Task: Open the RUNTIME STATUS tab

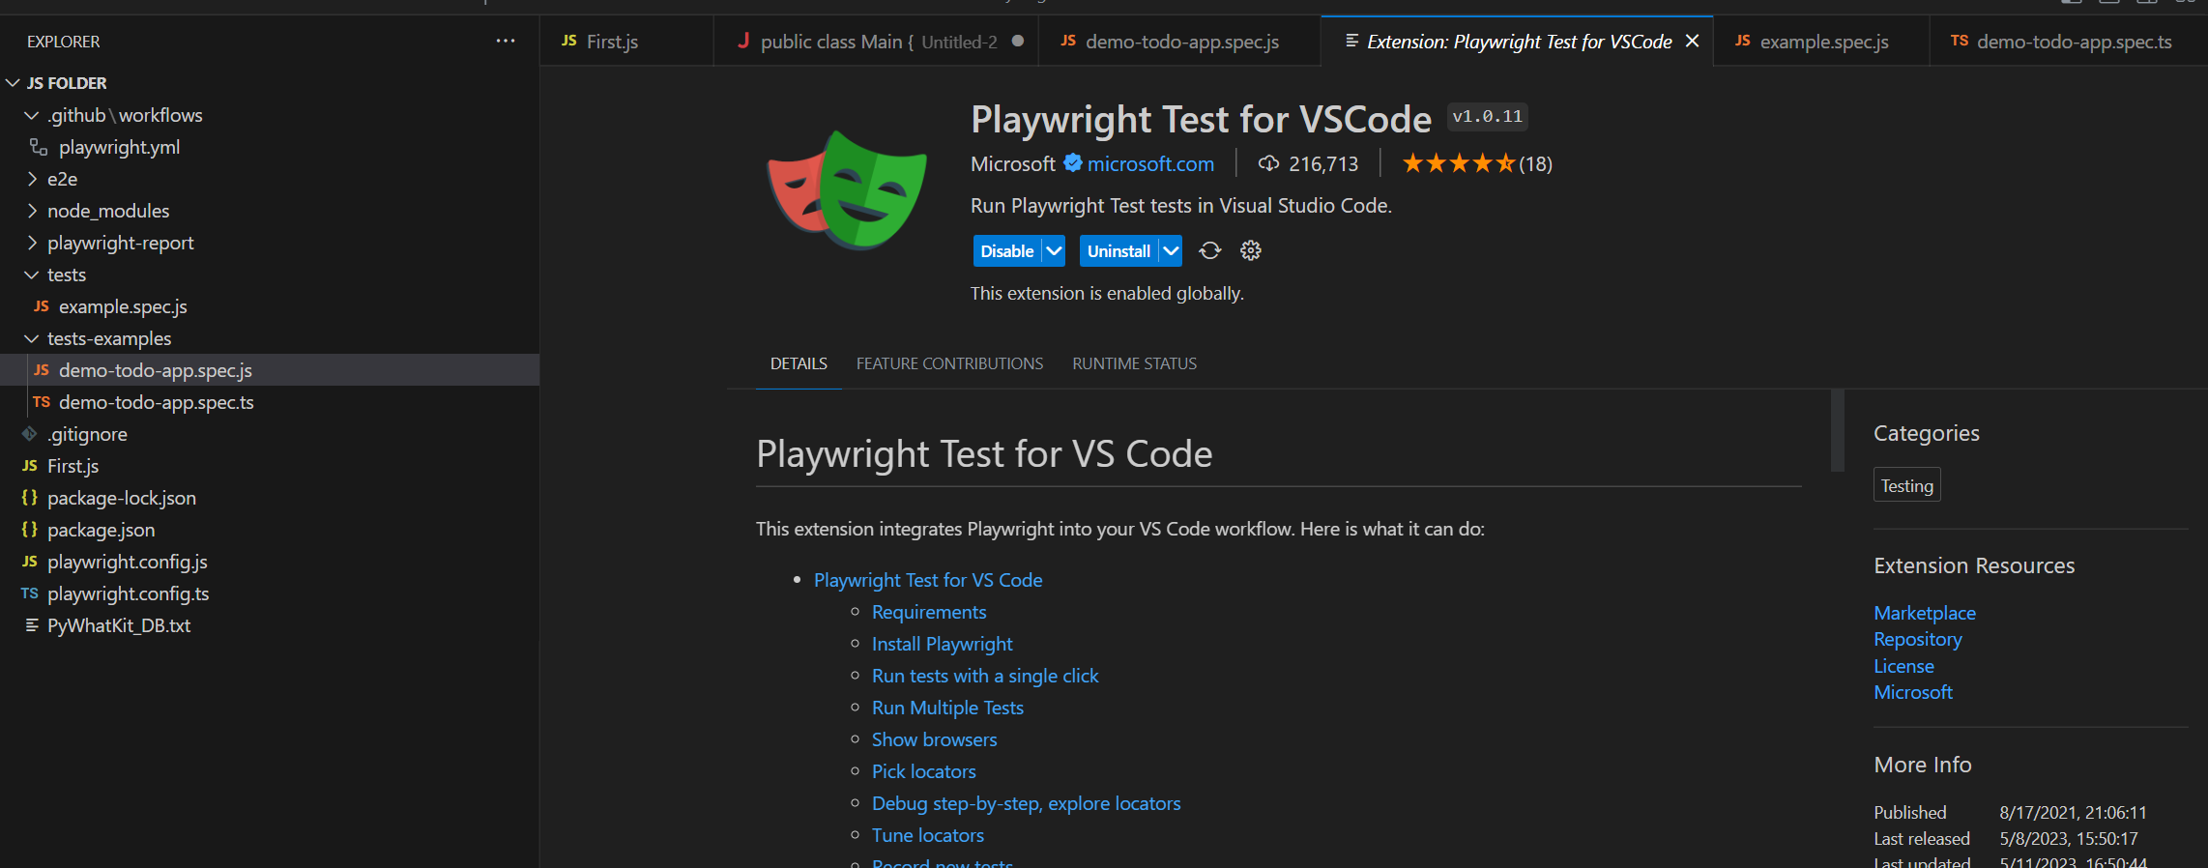Action: 1134,362
